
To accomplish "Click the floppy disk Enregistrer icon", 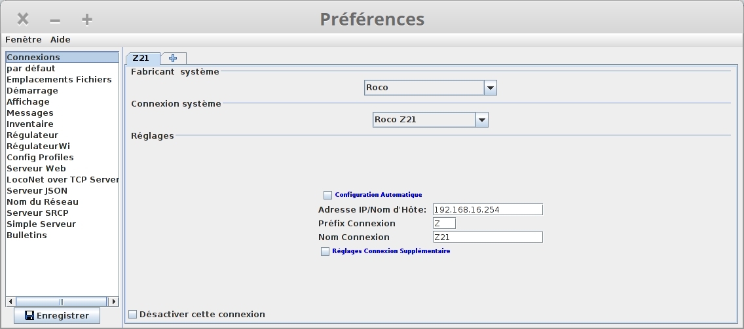I will coord(29,315).
